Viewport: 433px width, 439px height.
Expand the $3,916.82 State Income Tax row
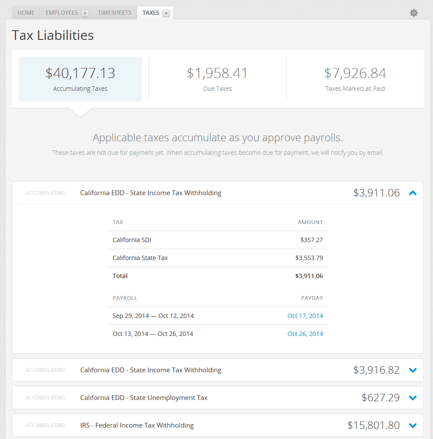pos(412,370)
